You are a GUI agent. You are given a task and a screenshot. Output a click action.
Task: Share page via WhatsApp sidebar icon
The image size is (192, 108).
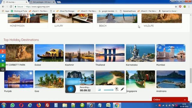coord(3,65)
